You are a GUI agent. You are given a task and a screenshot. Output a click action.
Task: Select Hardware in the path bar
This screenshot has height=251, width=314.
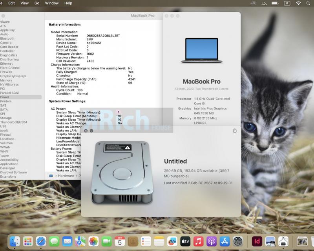pyautogui.click(x=66, y=176)
